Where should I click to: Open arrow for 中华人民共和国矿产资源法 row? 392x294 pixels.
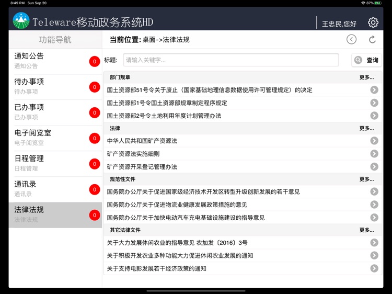coord(374,141)
